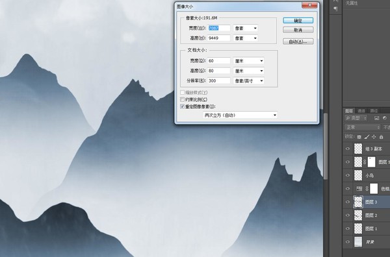Screen dimensions: 390x257
Task: Hide the 组 3 副本 layer
Action: (x=348, y=149)
